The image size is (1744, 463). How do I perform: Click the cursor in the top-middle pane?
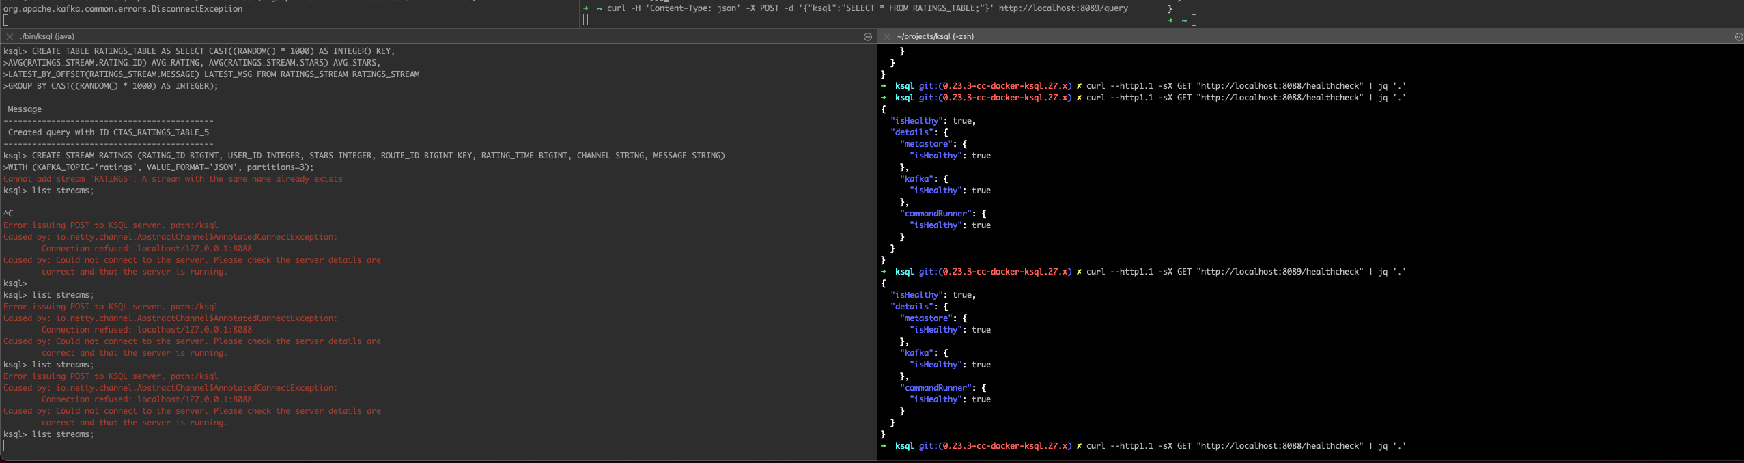pos(585,20)
